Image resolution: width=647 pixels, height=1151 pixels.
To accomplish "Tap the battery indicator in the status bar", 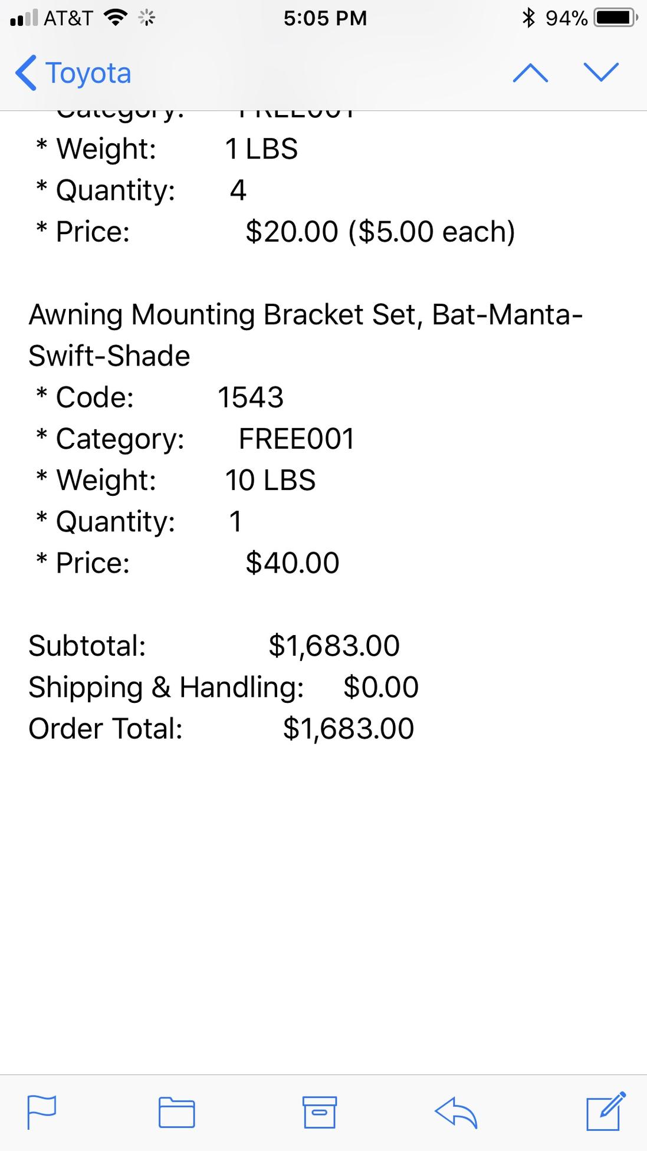I will [x=615, y=18].
